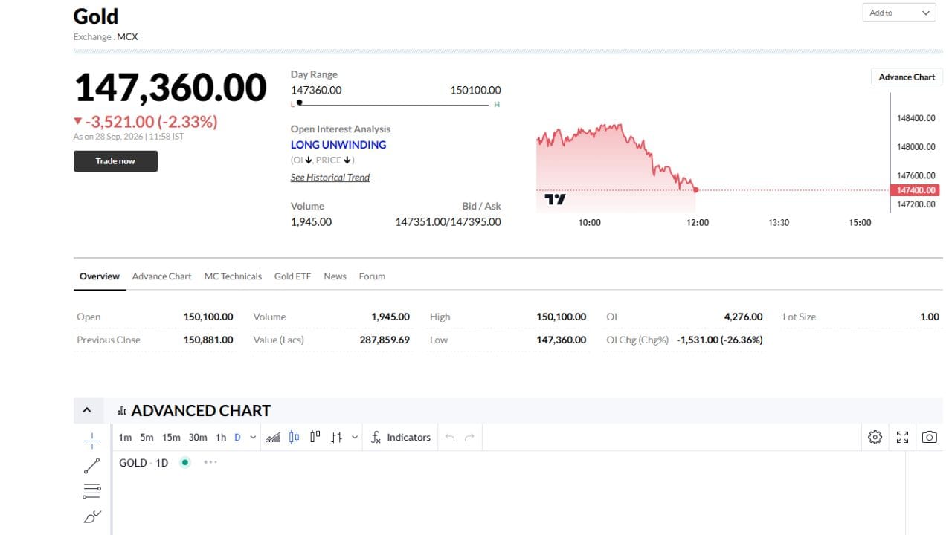
Task: Select the D daily interval
Action: (237, 438)
